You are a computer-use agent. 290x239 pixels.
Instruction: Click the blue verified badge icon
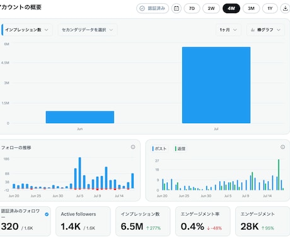point(47,214)
